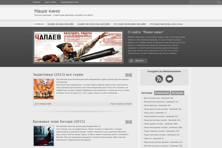Click the Защитники post thumbnail
222x148 pixels.
point(44,89)
